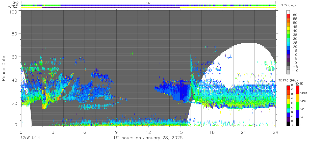
Task: Click the "TX FRQ (MHz)" legend title
Action: [288, 80]
